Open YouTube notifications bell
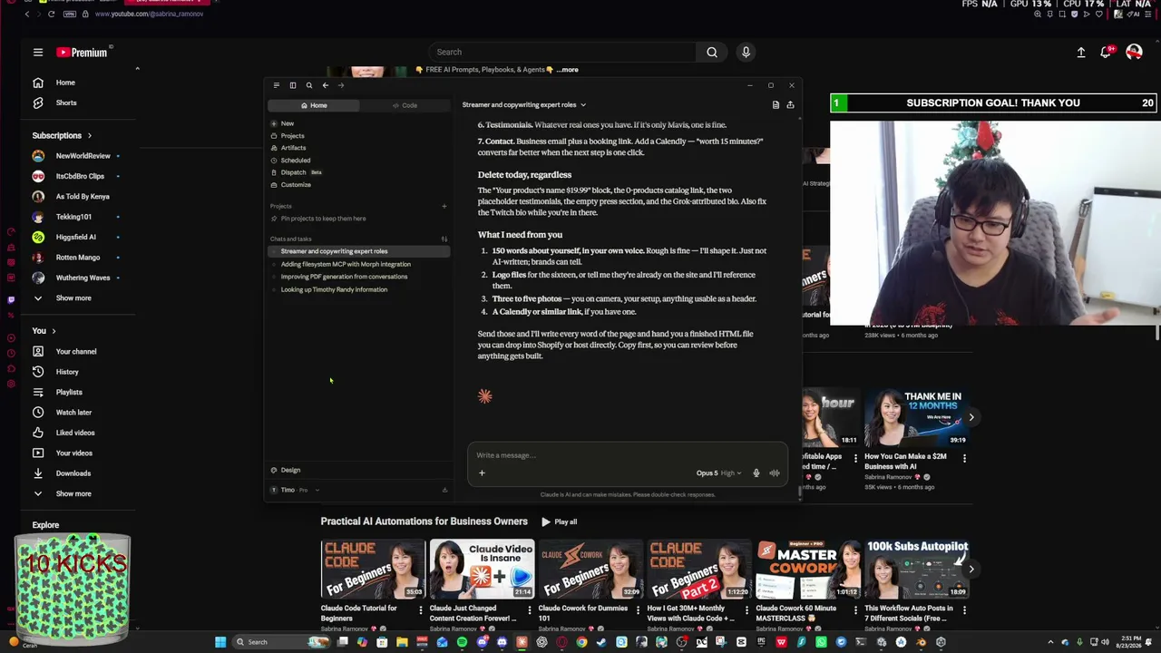This screenshot has height=653, width=1161. tap(1106, 53)
